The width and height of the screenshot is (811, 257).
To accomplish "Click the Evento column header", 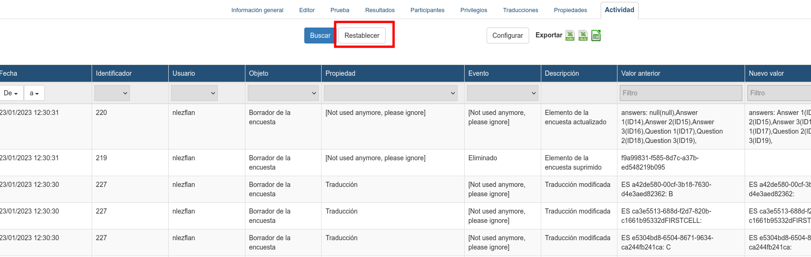I will [502, 73].
